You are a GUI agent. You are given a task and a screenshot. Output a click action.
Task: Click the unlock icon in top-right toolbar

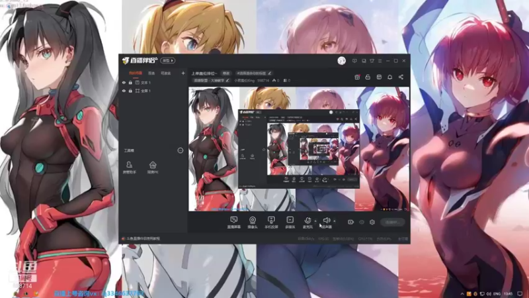368,77
